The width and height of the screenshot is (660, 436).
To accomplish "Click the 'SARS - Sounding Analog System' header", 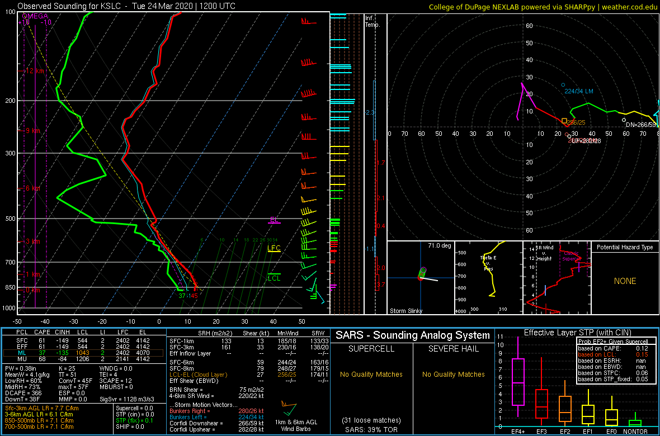I will click(413, 335).
